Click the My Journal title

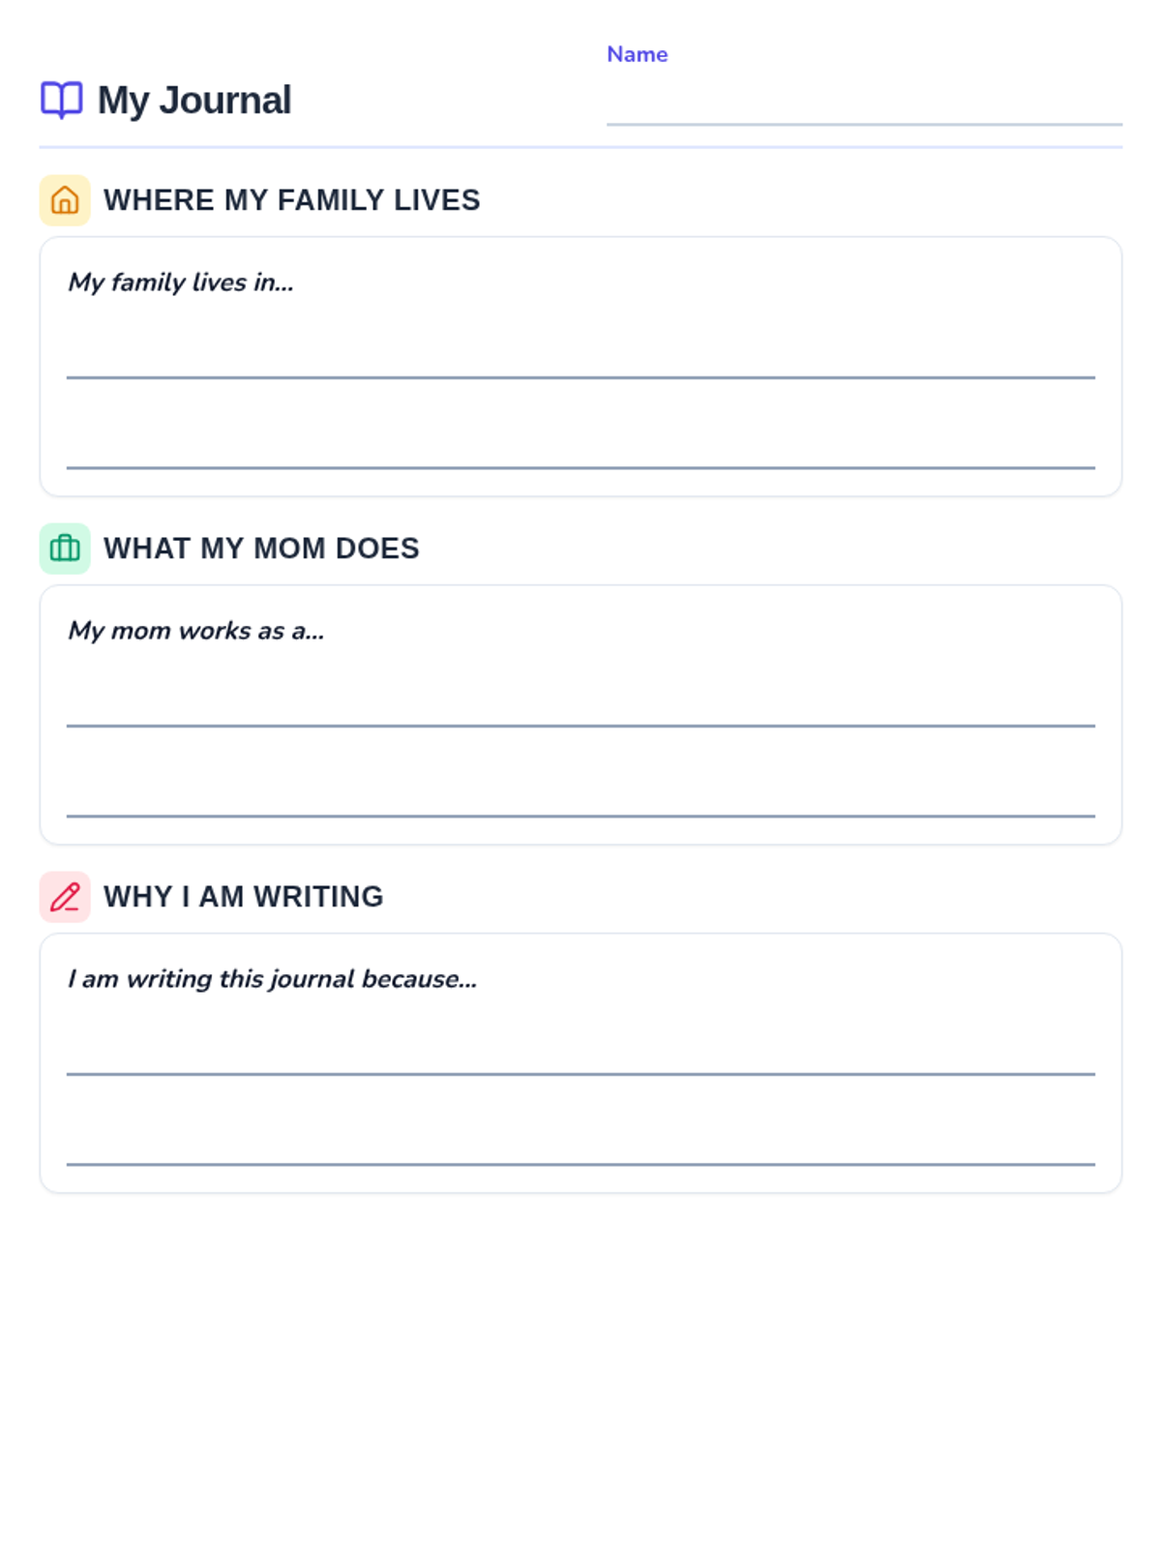coord(194,101)
